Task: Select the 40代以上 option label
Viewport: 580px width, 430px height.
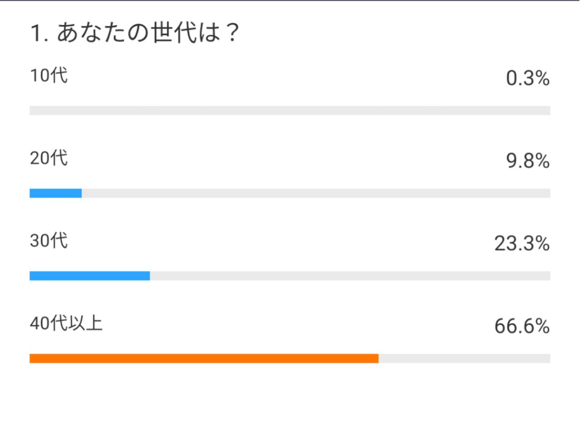Action: point(67,324)
